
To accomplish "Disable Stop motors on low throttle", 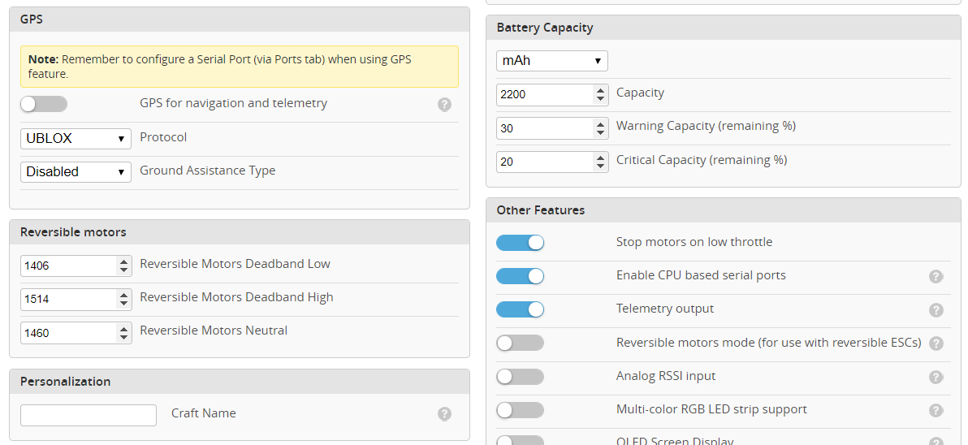I will click(x=520, y=243).
